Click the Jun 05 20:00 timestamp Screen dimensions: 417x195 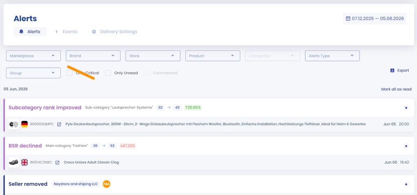point(396,124)
